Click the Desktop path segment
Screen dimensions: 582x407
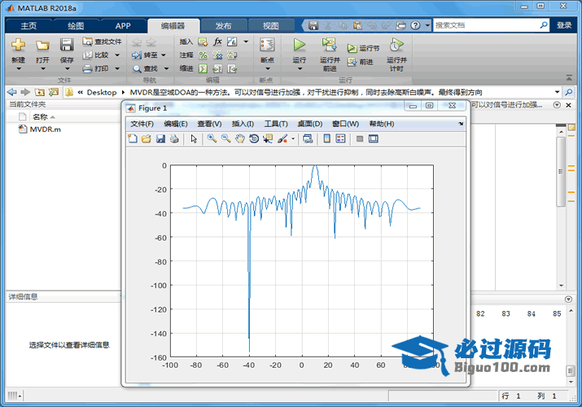(101, 92)
